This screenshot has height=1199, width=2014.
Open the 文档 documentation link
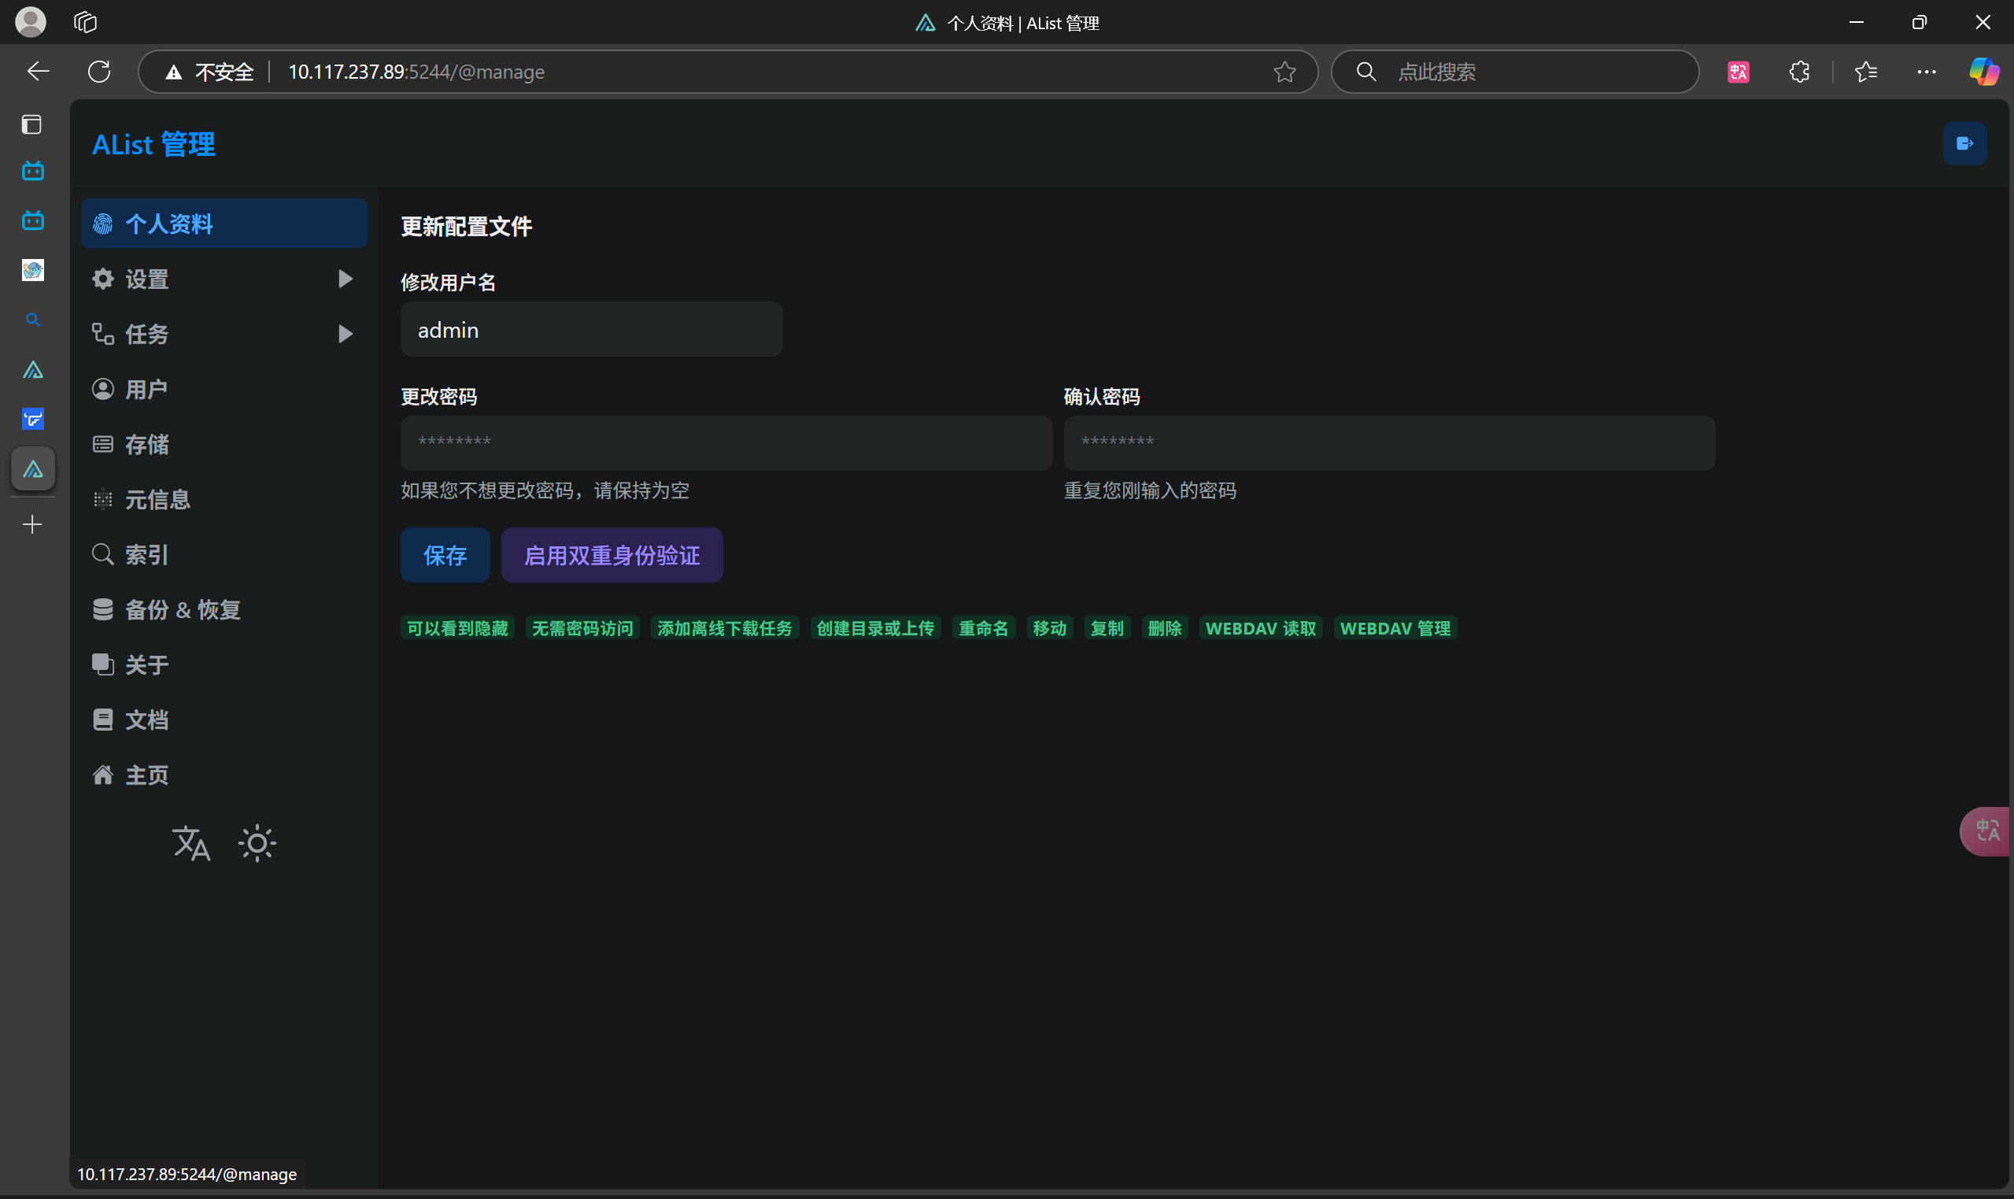coord(224,720)
